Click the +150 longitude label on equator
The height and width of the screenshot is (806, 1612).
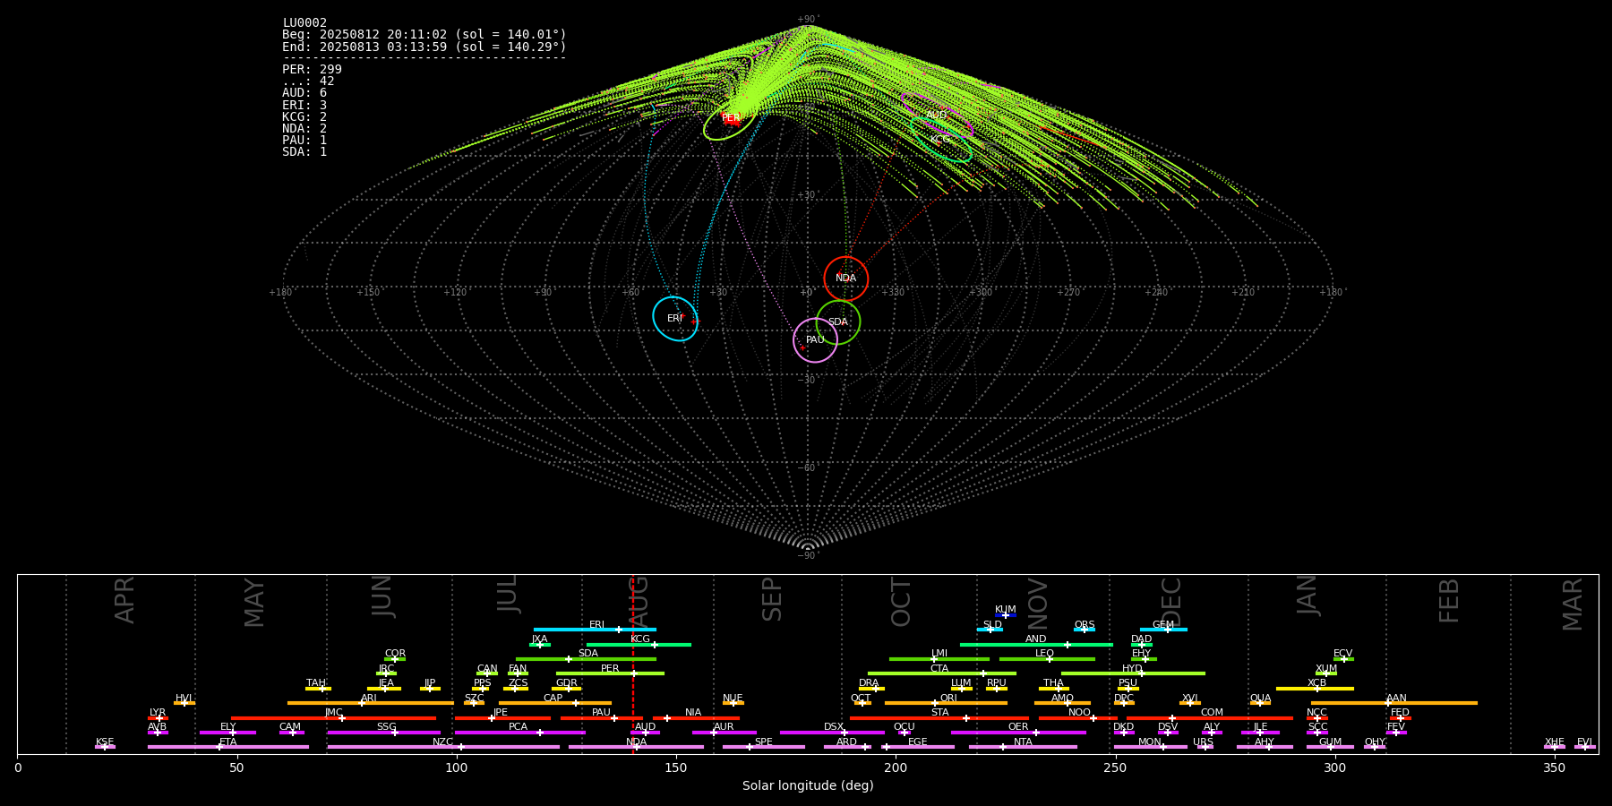click(368, 293)
